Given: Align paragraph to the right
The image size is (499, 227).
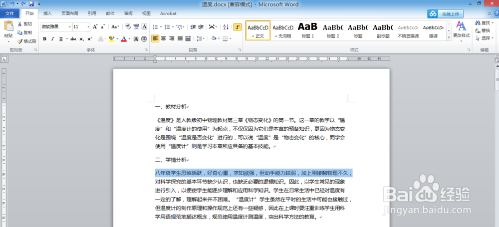Looking at the screenshot, I should pyautogui.click(x=172, y=38).
